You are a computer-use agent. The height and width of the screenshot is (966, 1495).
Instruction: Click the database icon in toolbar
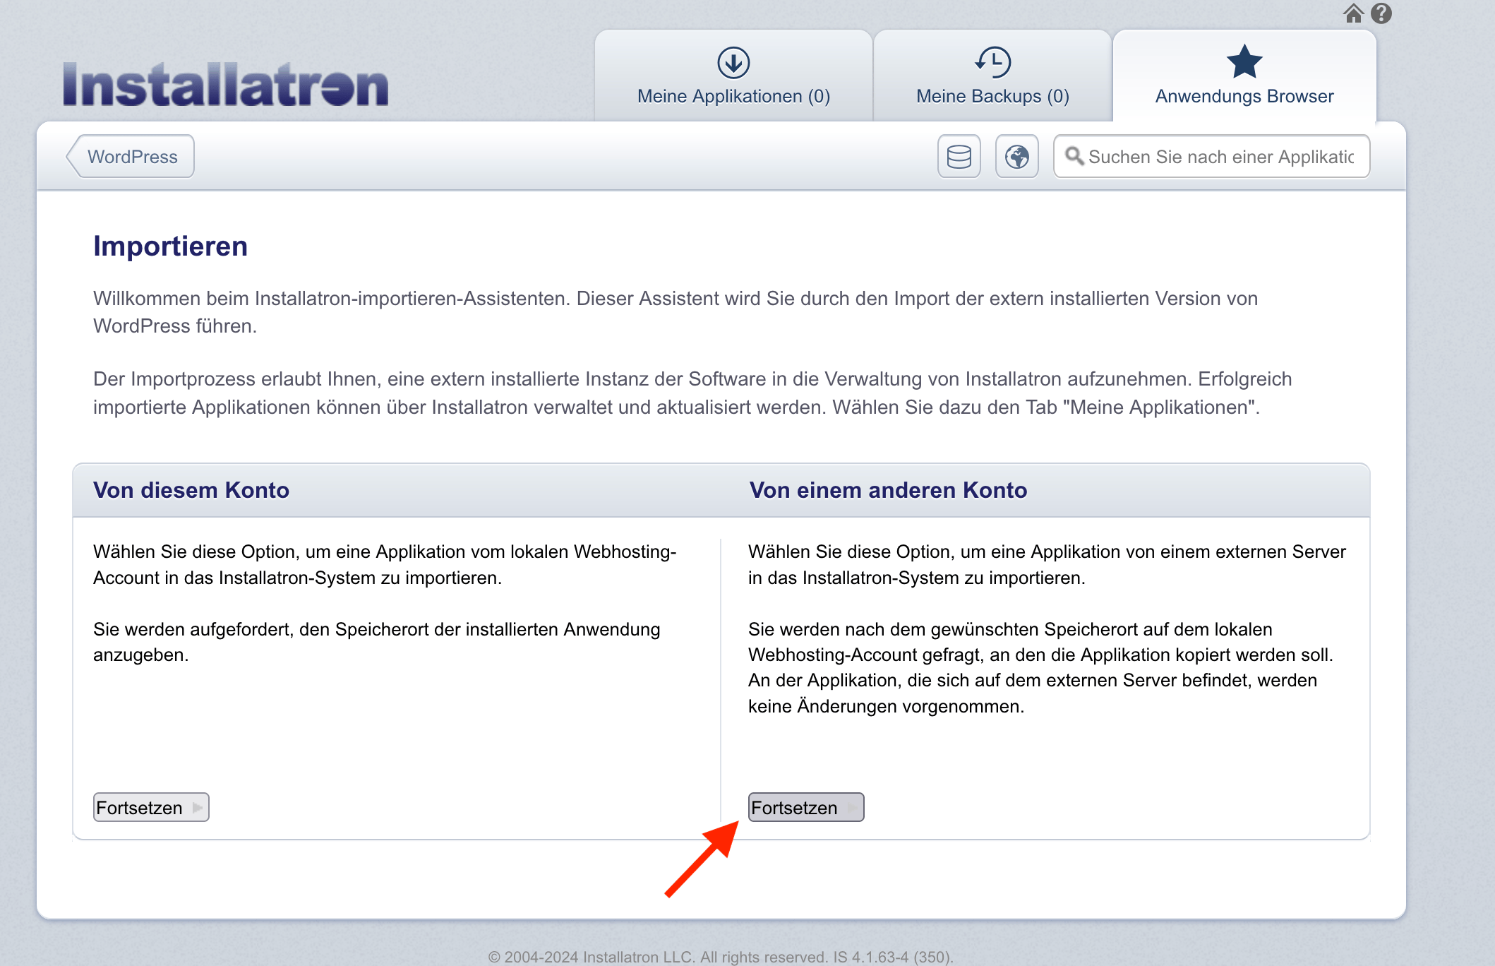959,157
